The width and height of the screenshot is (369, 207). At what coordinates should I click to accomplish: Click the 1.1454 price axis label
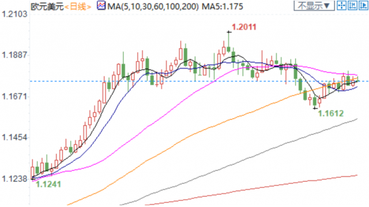[x=14, y=137]
